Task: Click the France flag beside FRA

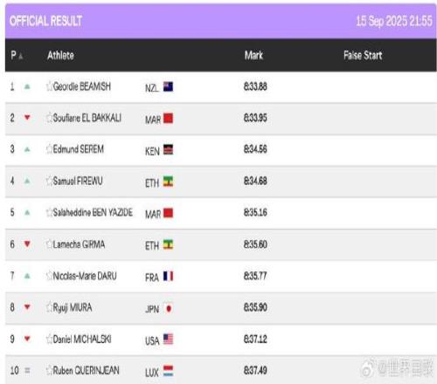Action: pos(168,276)
